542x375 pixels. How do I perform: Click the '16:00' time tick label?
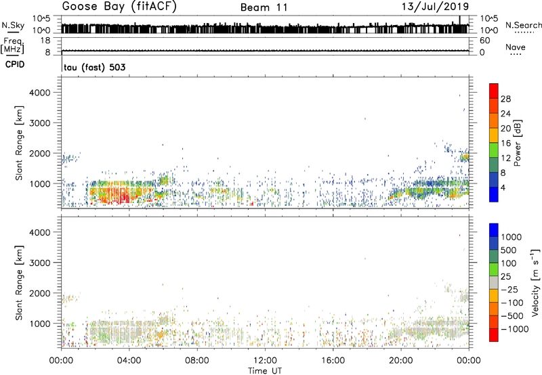(333, 361)
